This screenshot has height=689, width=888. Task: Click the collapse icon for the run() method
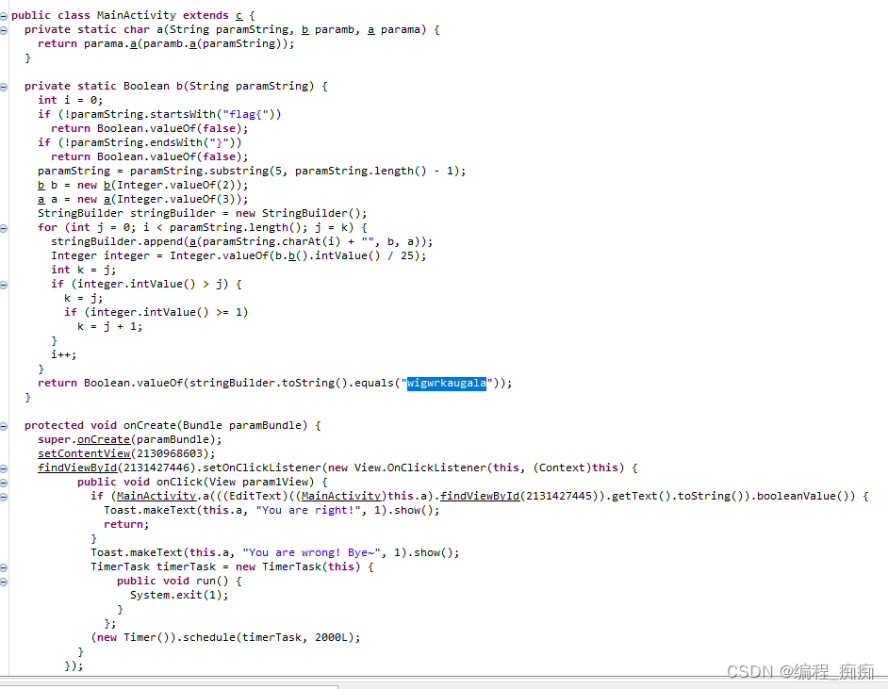tap(5, 581)
